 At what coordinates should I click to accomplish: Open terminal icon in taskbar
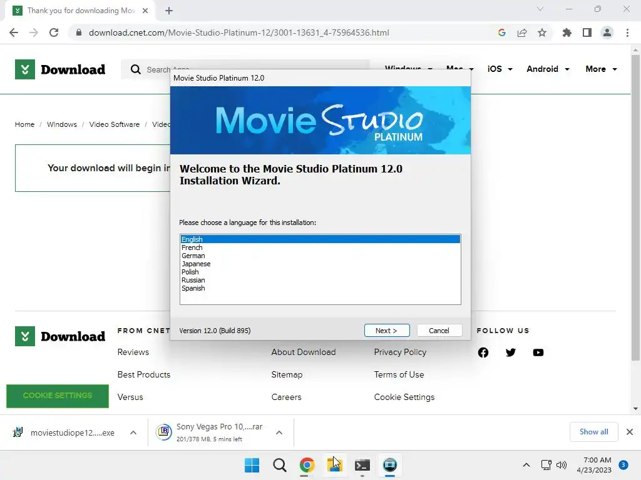[x=362, y=465]
